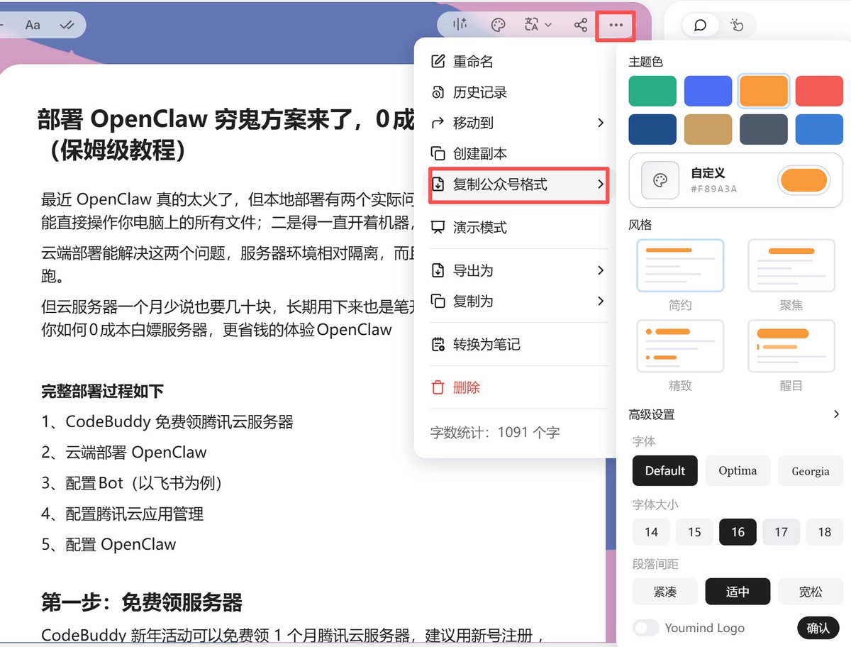Image resolution: width=851 pixels, height=647 pixels.
Task: Set font size to 16
Action: (738, 532)
